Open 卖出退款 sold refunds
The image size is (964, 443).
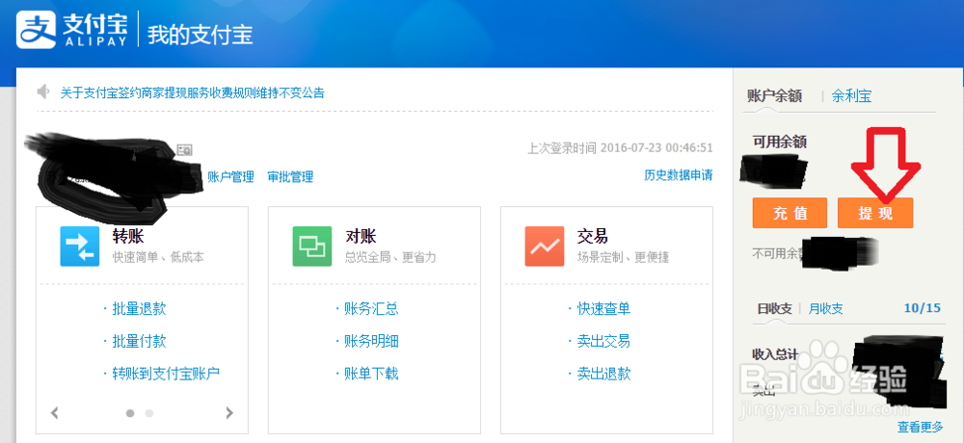click(x=603, y=374)
